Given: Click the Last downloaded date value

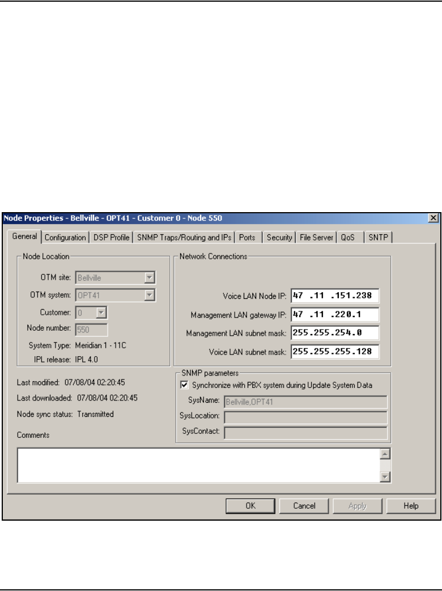Looking at the screenshot, I should coord(107,398).
